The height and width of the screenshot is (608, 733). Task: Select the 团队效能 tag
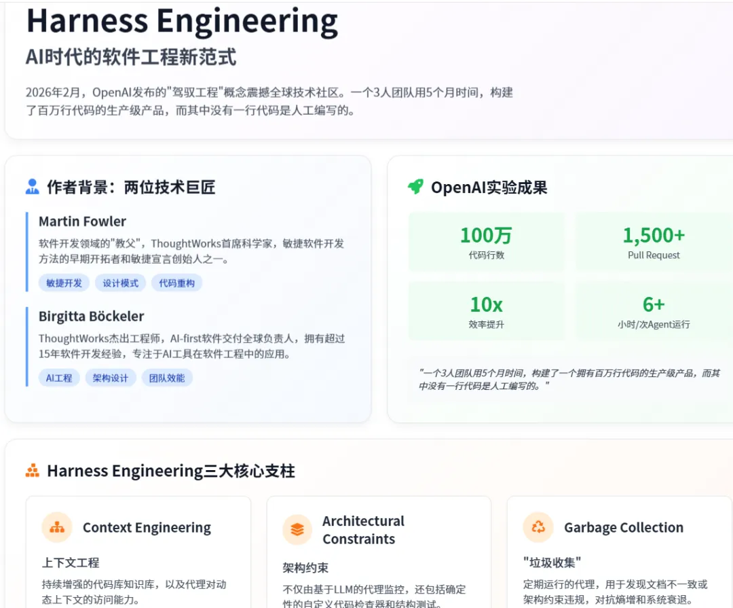(x=167, y=378)
